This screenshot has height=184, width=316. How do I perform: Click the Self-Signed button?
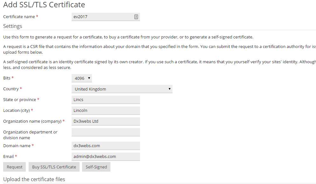point(96,167)
